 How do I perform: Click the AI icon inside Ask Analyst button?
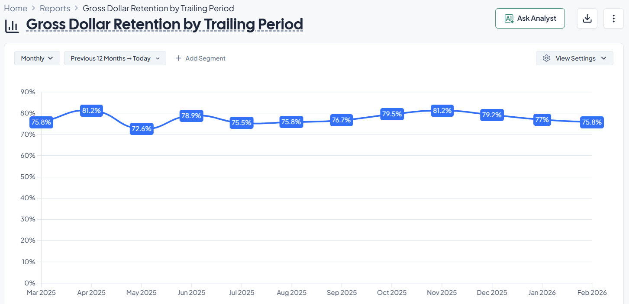tap(509, 18)
